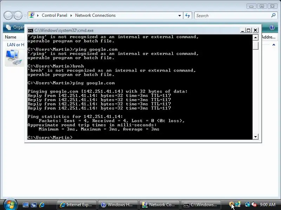The width and height of the screenshot is (281, 210).
Task: Click the security shield tray icon
Action: tap(231, 204)
